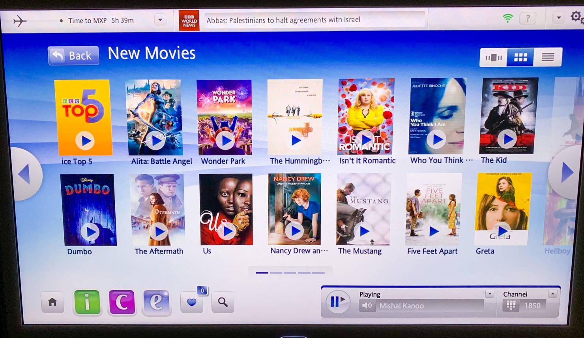Viewport: 584px width, 338px height.
Task: Switch to cover flow view
Action: pos(493,58)
